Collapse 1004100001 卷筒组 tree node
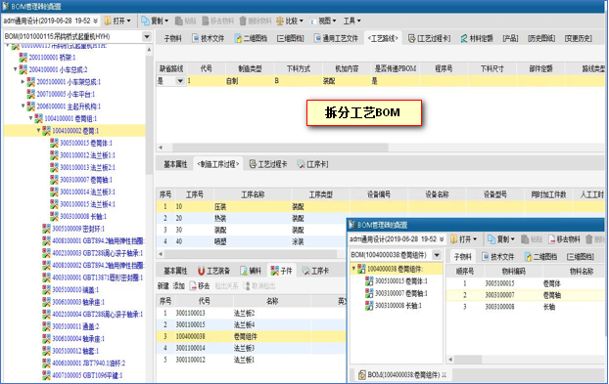Screen dimensions: 609x384 pyautogui.click(x=30, y=118)
